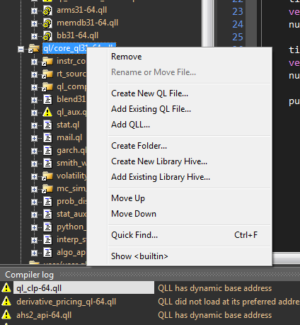300x325 pixels.
Task: Expand the ql_aux.ql tree node
Action: click(x=34, y=113)
